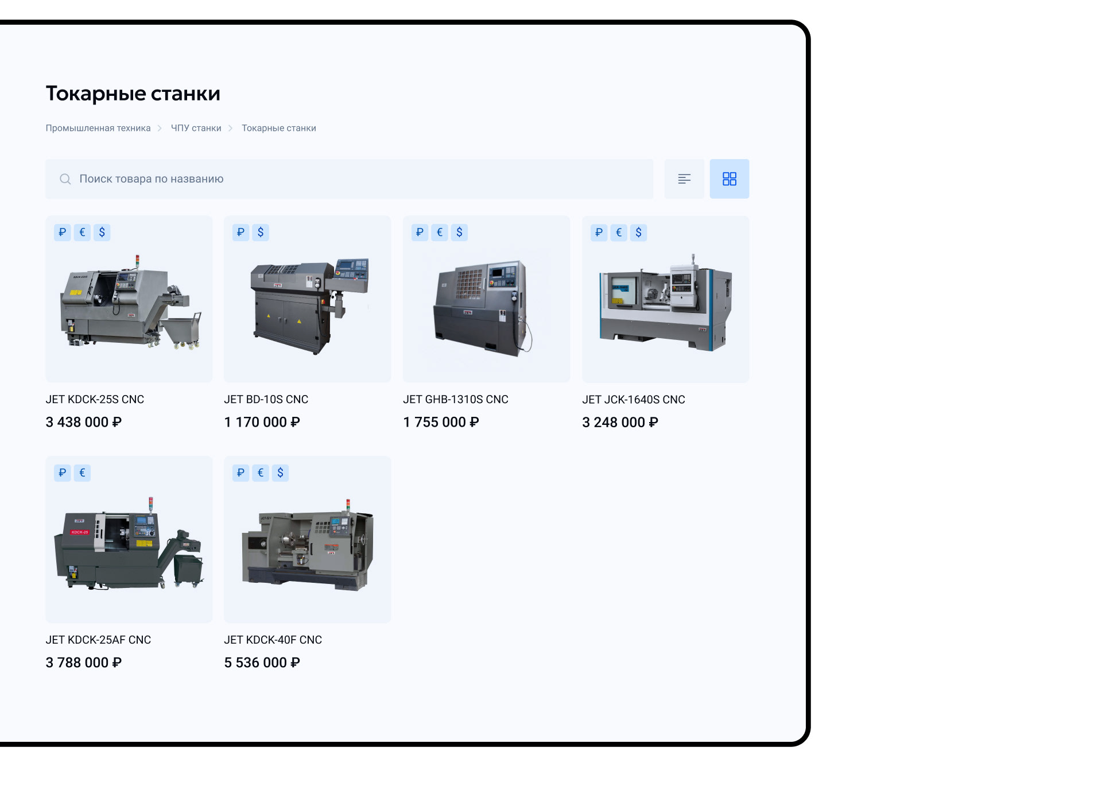The image size is (1102, 809).
Task: Open the JET KDCK-40F CNC title
Action: (273, 640)
